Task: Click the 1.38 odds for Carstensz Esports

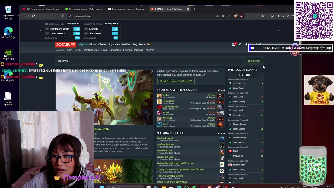Action: tap(76, 29)
